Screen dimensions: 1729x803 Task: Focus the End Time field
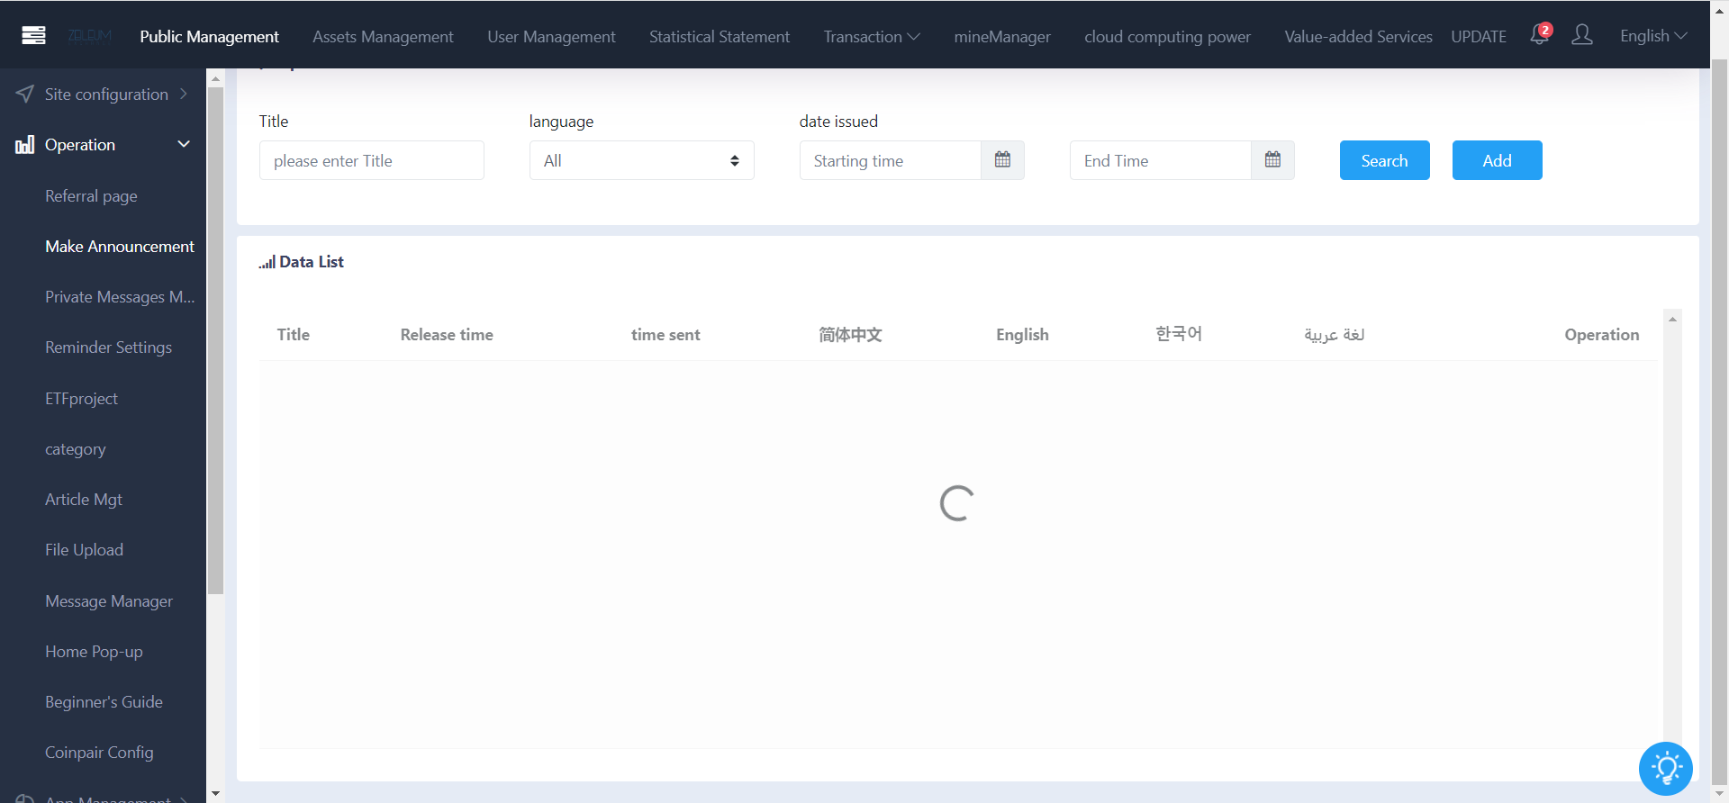point(1161,160)
